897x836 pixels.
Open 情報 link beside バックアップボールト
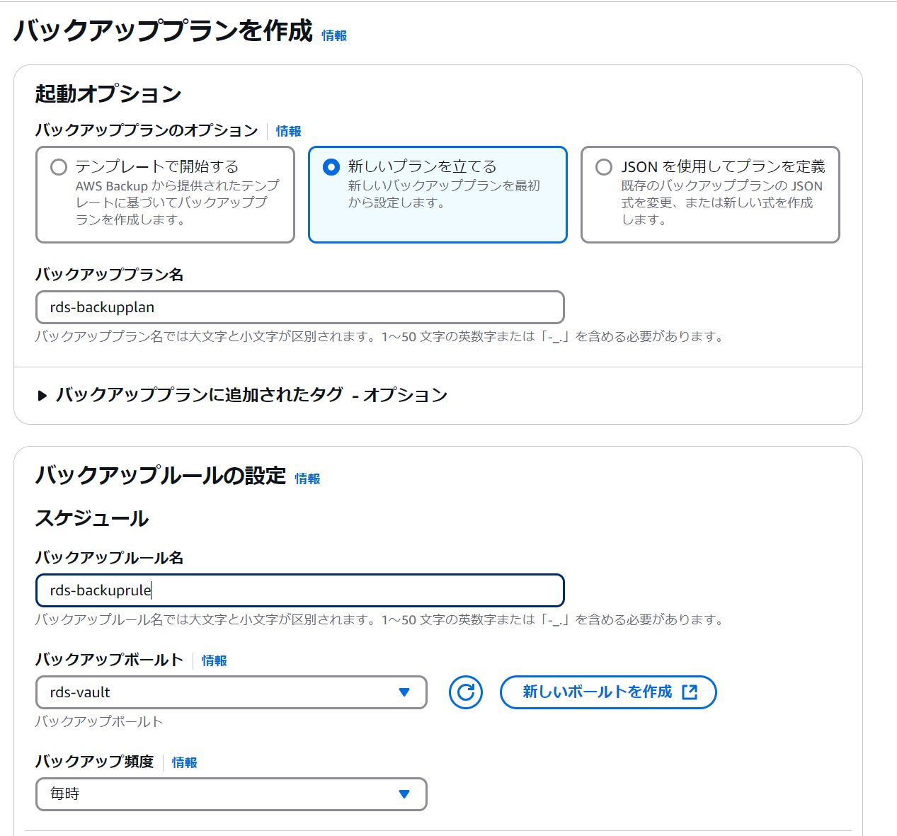(214, 660)
